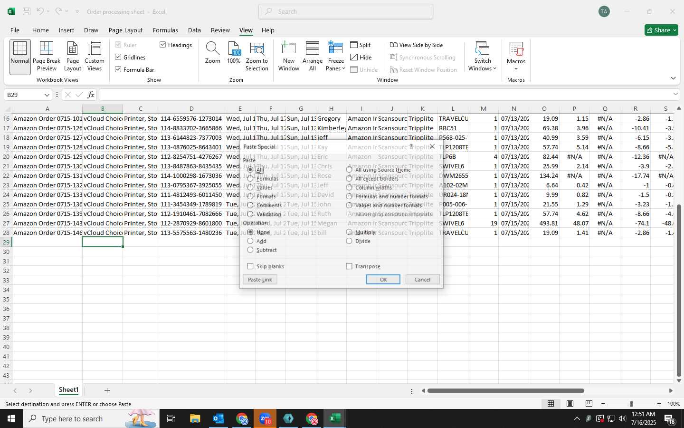684x428 pixels.
Task: Enable Skip blanks checkbox
Action: (250, 266)
